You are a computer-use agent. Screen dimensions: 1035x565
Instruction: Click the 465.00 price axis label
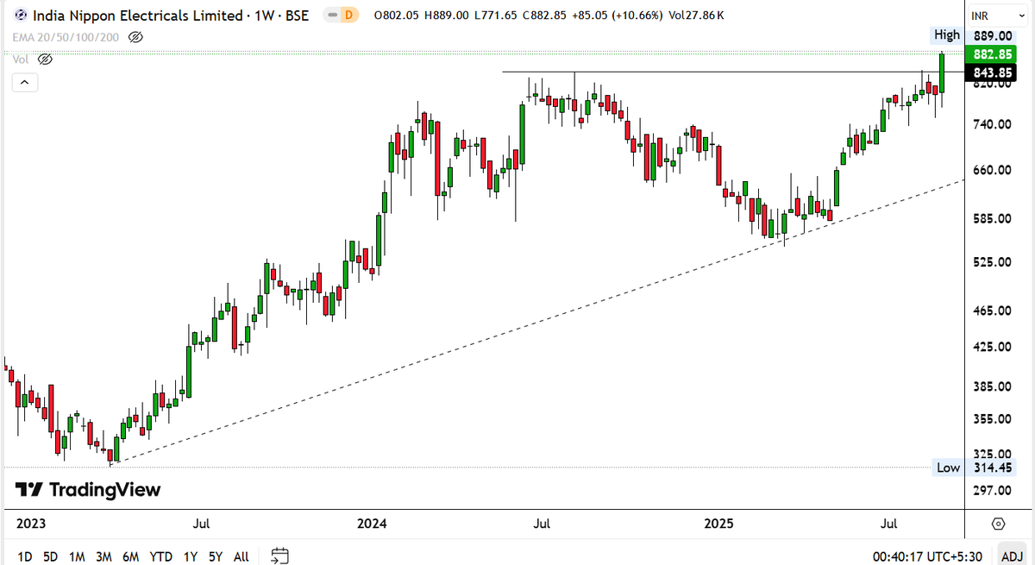(x=993, y=311)
